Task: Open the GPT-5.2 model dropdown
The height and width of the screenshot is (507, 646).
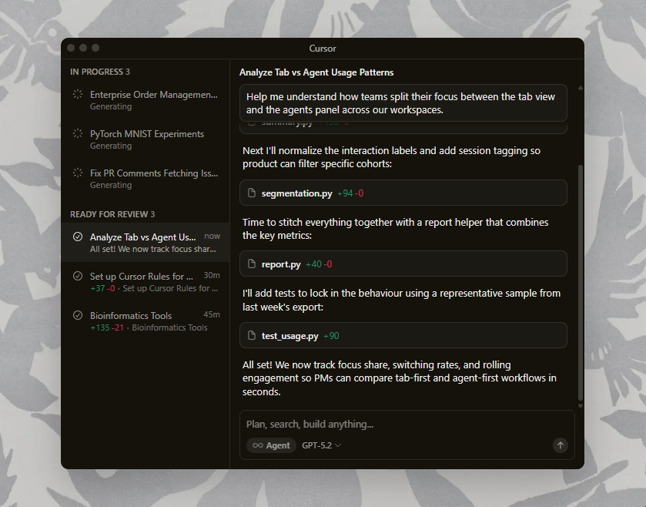Action: pos(321,445)
